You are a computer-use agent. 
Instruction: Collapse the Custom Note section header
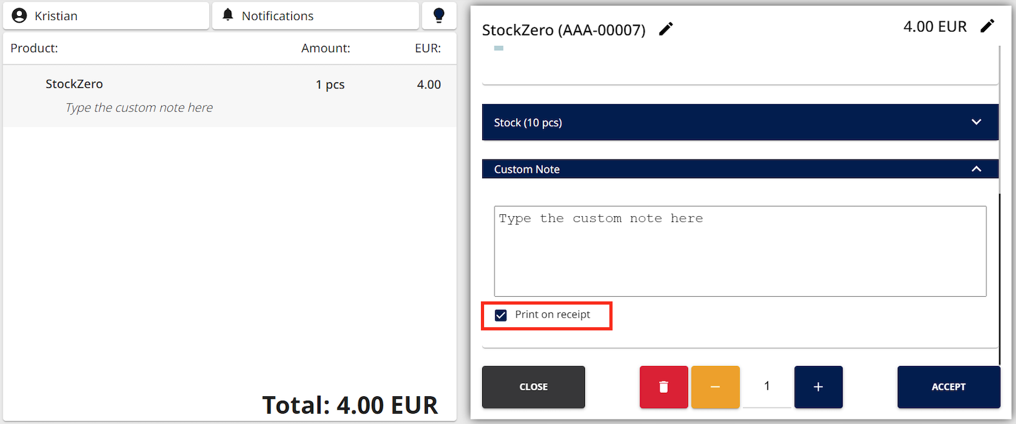pos(740,169)
